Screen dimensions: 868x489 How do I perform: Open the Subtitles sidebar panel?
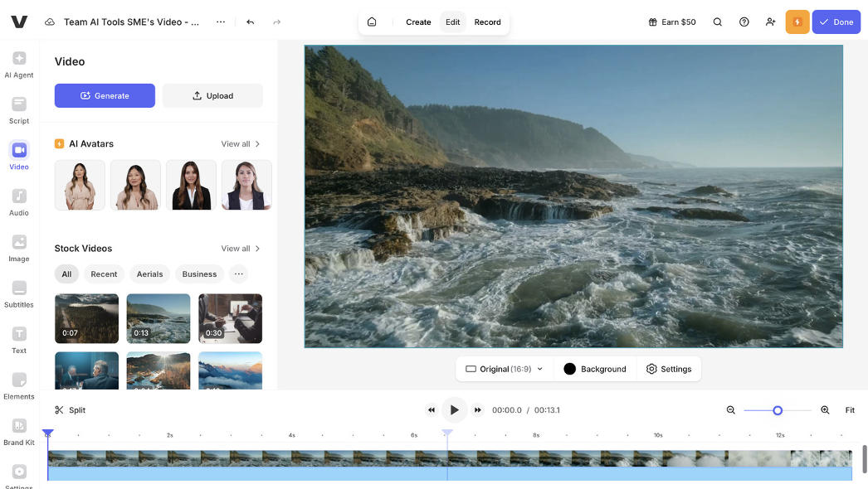pyautogui.click(x=19, y=293)
